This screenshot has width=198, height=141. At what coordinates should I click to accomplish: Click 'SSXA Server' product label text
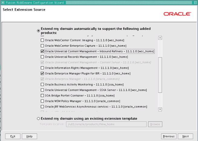pyautogui.click(x=96, y=90)
